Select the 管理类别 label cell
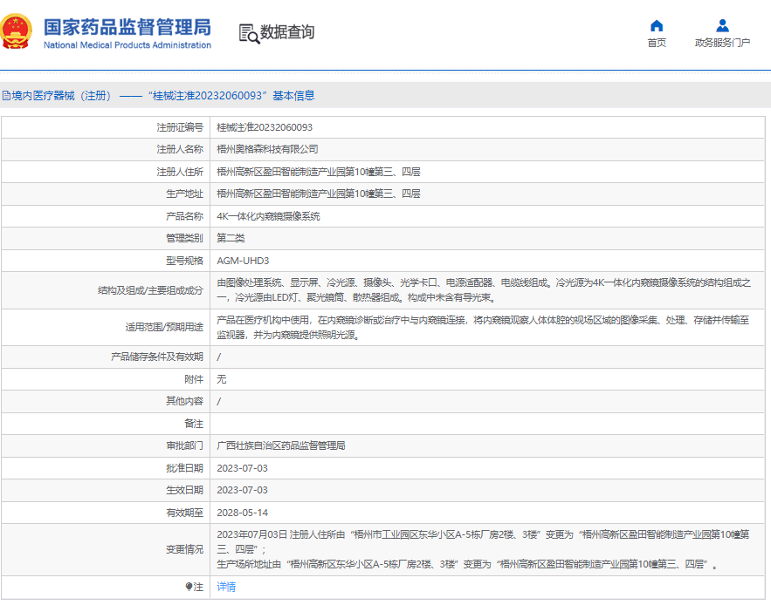 pos(106,239)
